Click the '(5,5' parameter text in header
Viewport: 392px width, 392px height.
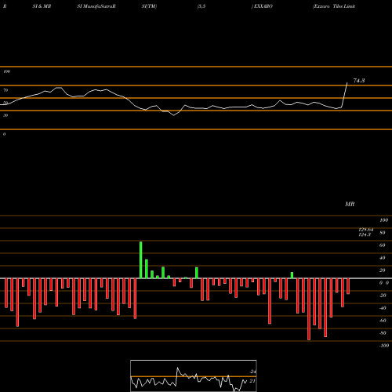point(201,6)
